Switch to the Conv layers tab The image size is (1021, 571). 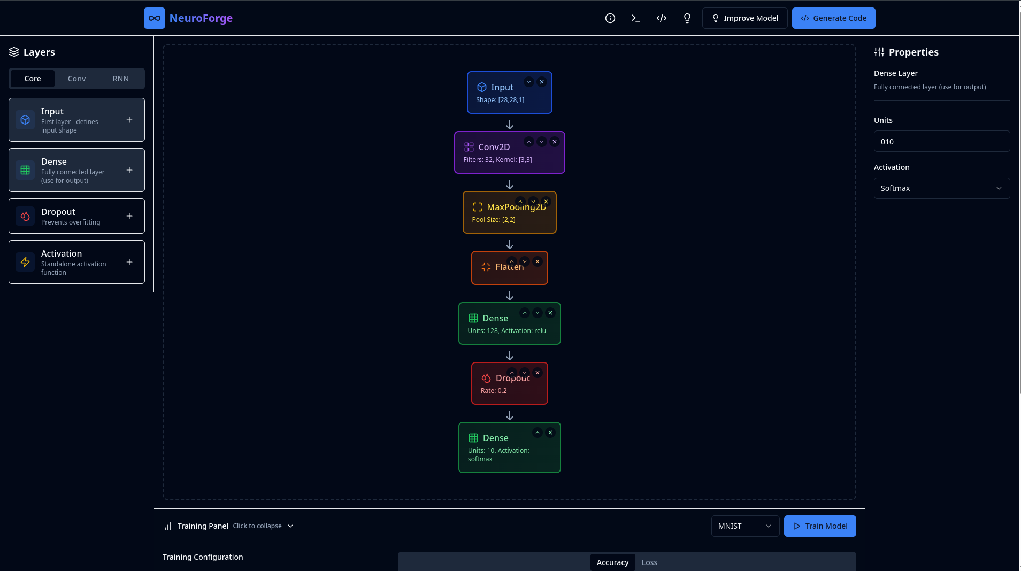(76, 79)
